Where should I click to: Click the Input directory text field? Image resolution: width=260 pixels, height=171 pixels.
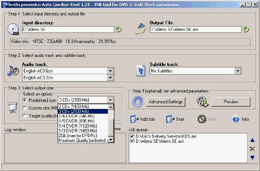click(x=68, y=30)
